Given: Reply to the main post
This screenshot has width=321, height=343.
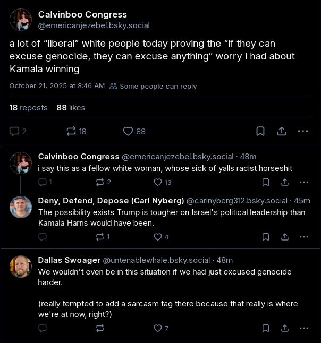Looking at the screenshot, I should (14, 131).
